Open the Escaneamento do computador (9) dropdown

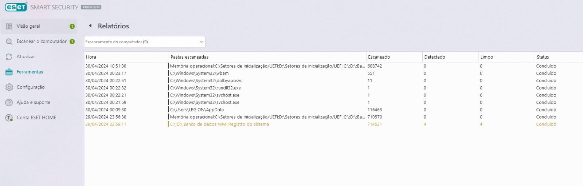pos(145,42)
